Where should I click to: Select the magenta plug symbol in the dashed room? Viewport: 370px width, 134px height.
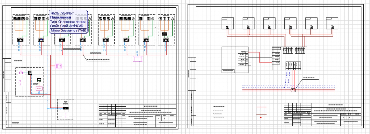[21, 73]
